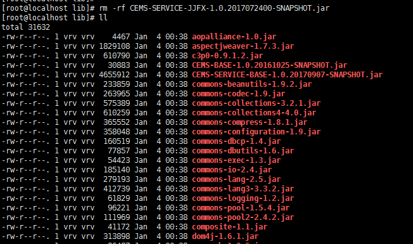
Task: Click commons-dbutils-1.6.jar in the listing
Action: point(243,151)
